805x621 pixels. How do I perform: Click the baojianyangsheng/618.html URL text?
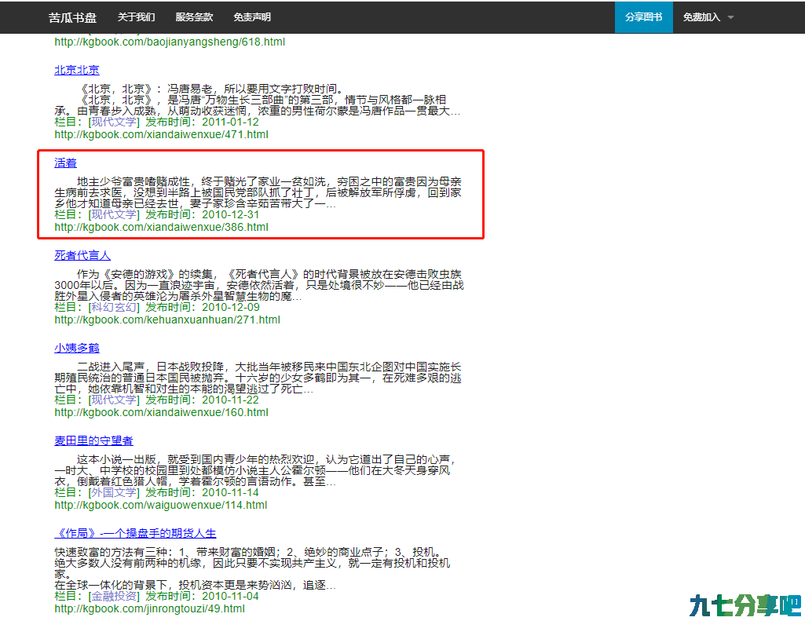pyautogui.click(x=170, y=42)
